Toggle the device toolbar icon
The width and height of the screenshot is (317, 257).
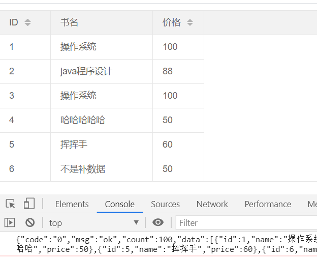tap(29, 204)
